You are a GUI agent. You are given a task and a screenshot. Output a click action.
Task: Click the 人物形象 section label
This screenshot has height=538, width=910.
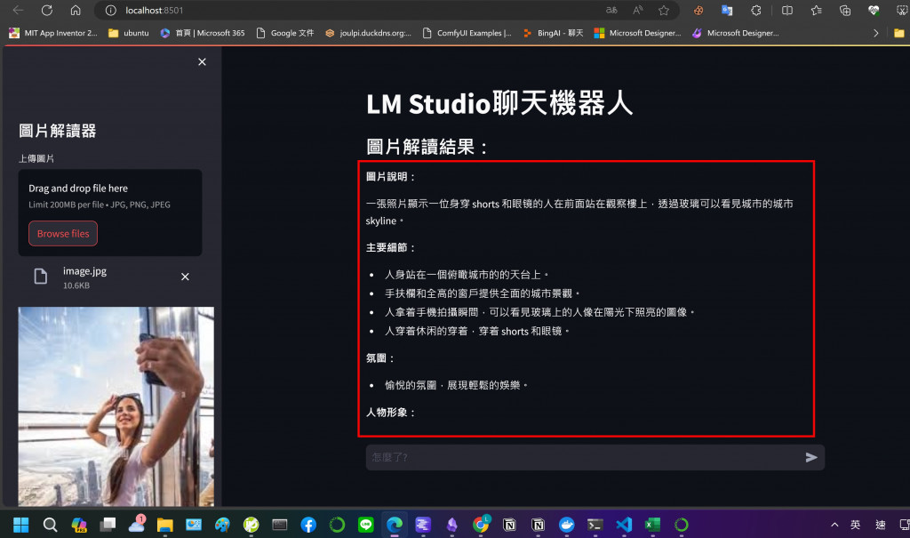391,413
